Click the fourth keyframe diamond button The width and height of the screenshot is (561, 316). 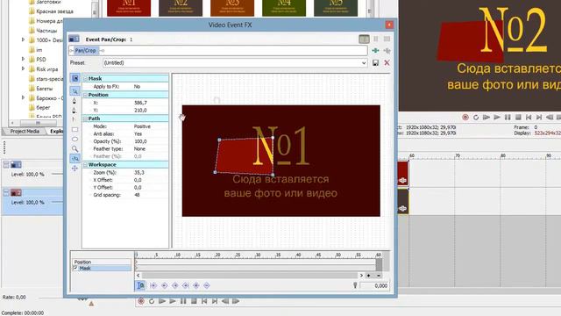pyautogui.click(x=185, y=285)
